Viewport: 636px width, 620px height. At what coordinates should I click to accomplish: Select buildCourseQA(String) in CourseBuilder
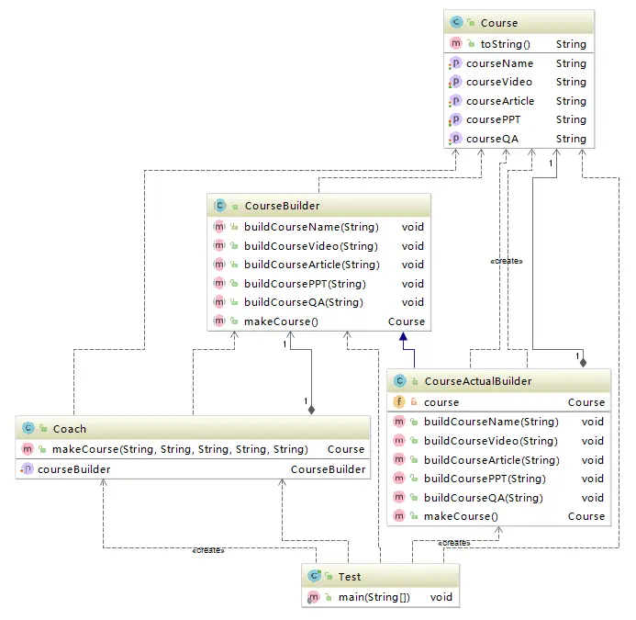pyautogui.click(x=304, y=302)
